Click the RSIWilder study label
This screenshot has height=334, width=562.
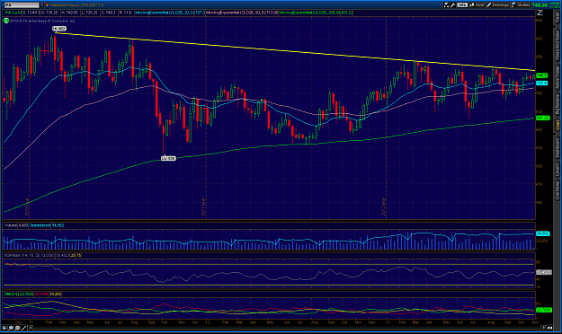click(x=29, y=255)
